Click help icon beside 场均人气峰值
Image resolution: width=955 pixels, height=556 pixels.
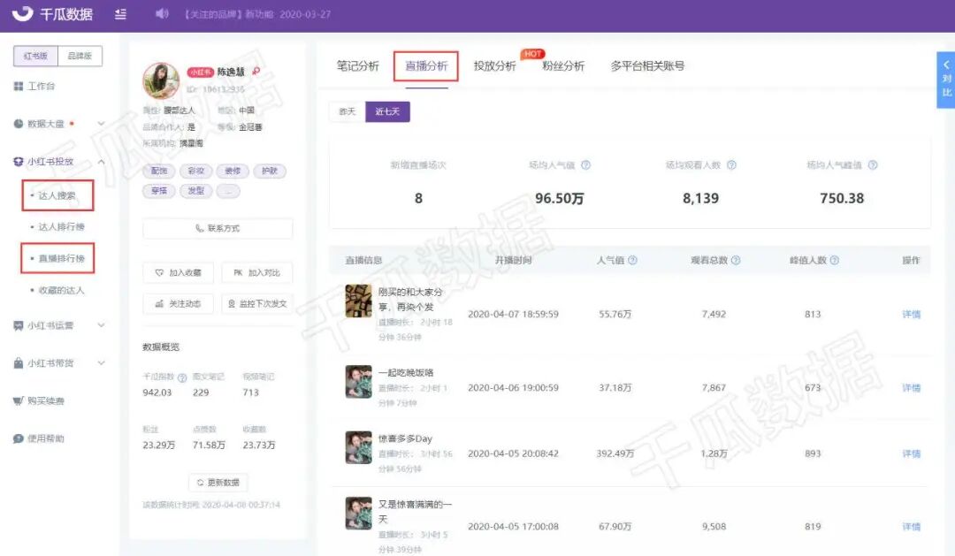873,165
